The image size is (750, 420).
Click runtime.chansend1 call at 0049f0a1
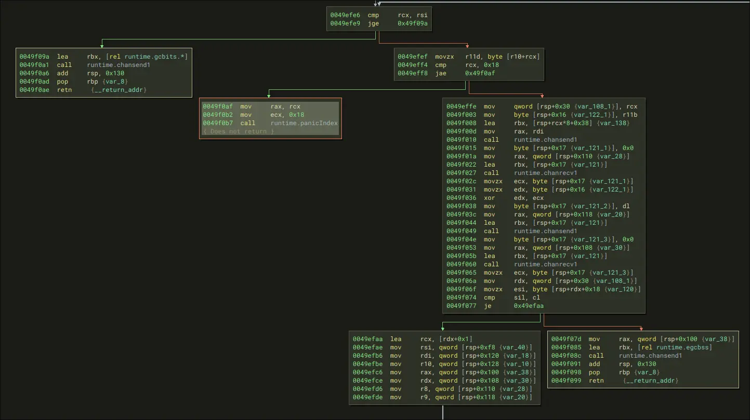coord(119,65)
